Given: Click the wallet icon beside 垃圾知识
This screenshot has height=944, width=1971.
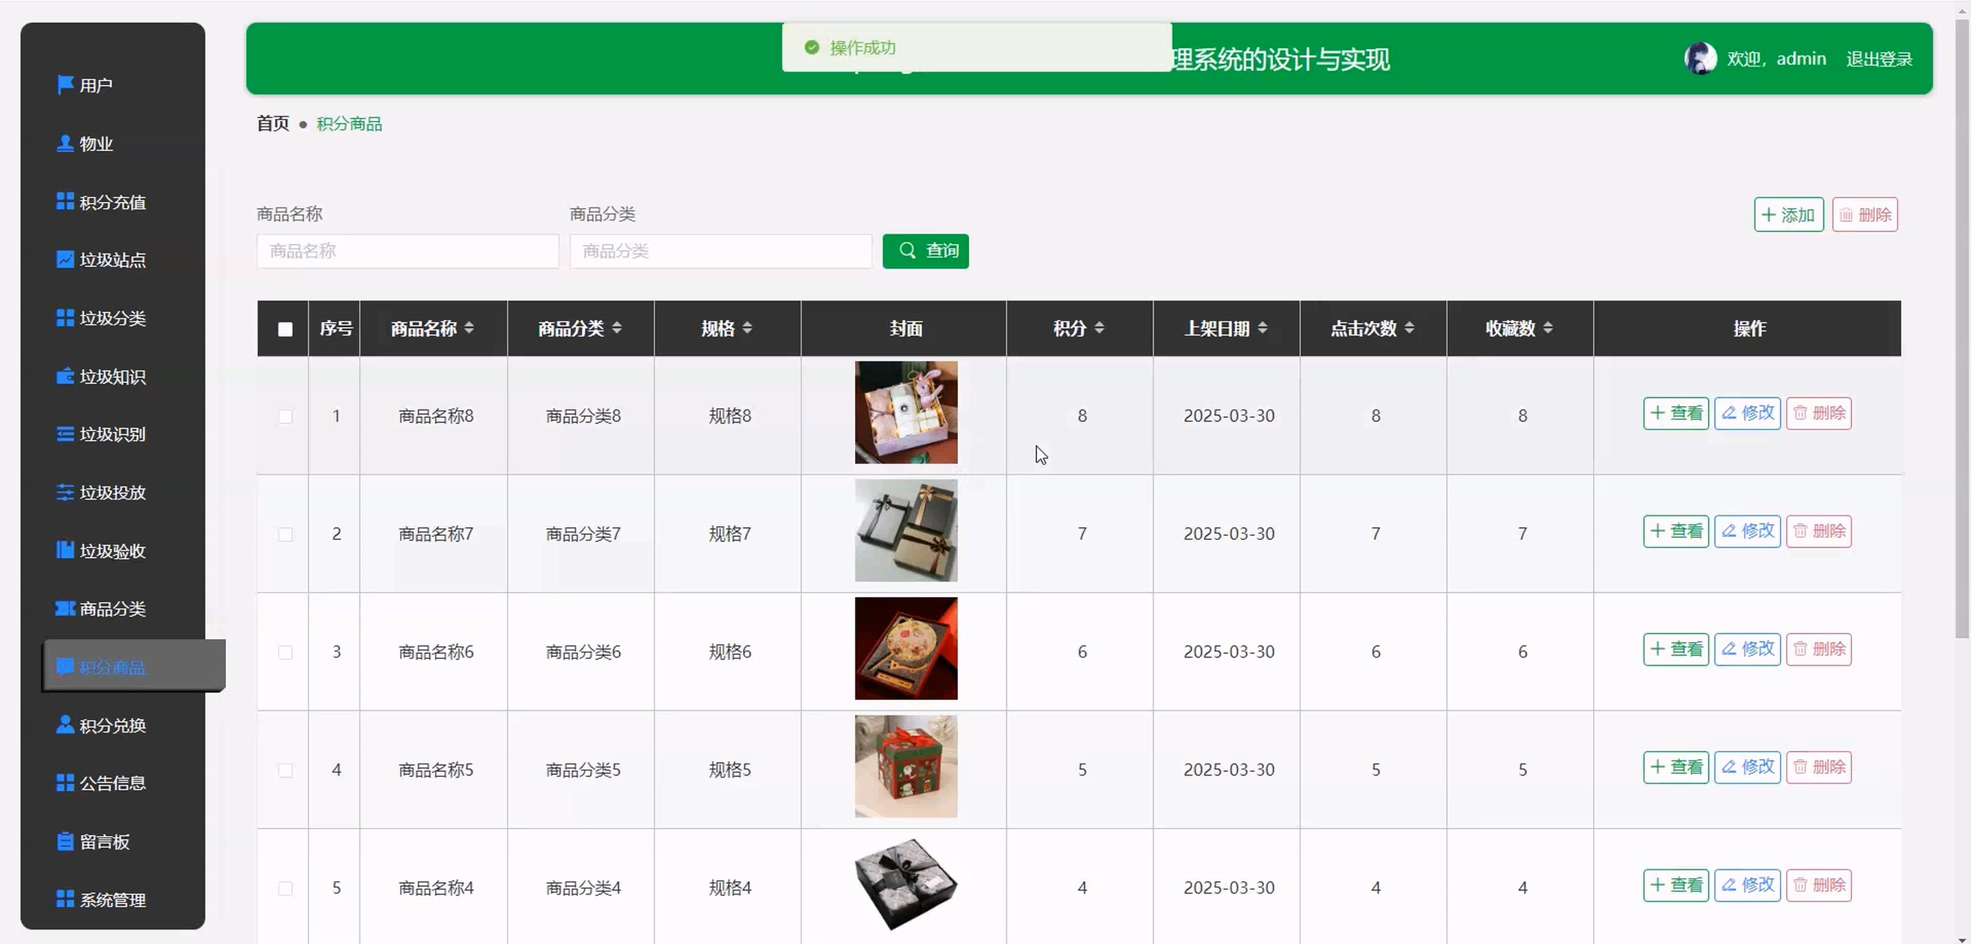Looking at the screenshot, I should tap(65, 377).
